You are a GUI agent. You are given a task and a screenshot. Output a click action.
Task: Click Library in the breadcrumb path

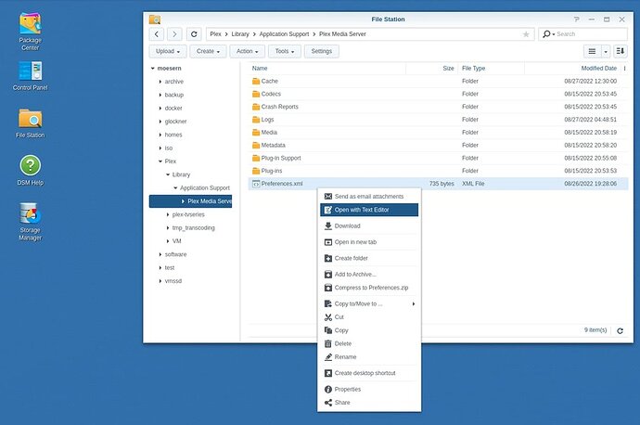240,34
